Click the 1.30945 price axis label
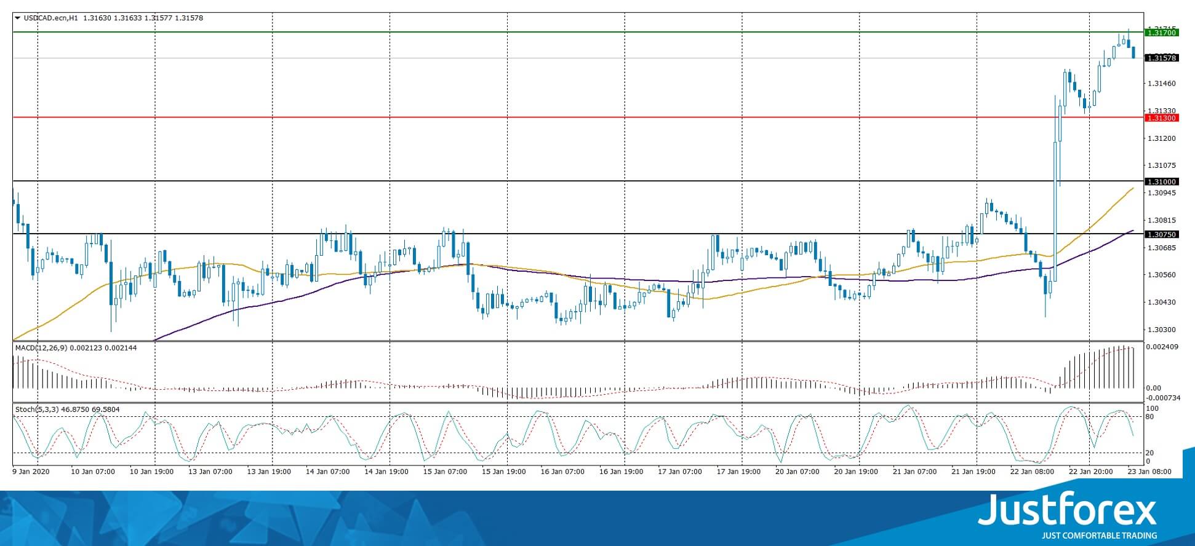The width and height of the screenshot is (1195, 546). [x=1162, y=192]
